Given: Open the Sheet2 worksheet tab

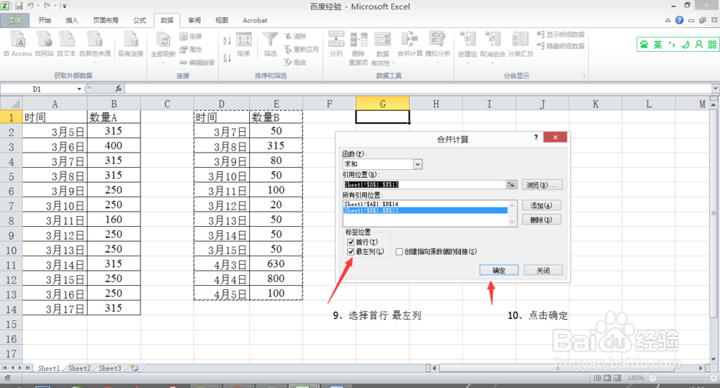Looking at the screenshot, I should click(x=79, y=369).
